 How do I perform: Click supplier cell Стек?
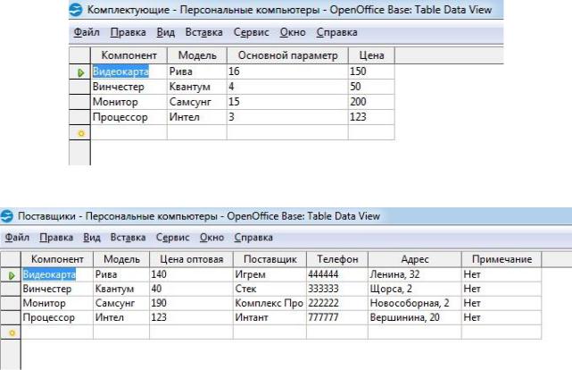[270, 289]
